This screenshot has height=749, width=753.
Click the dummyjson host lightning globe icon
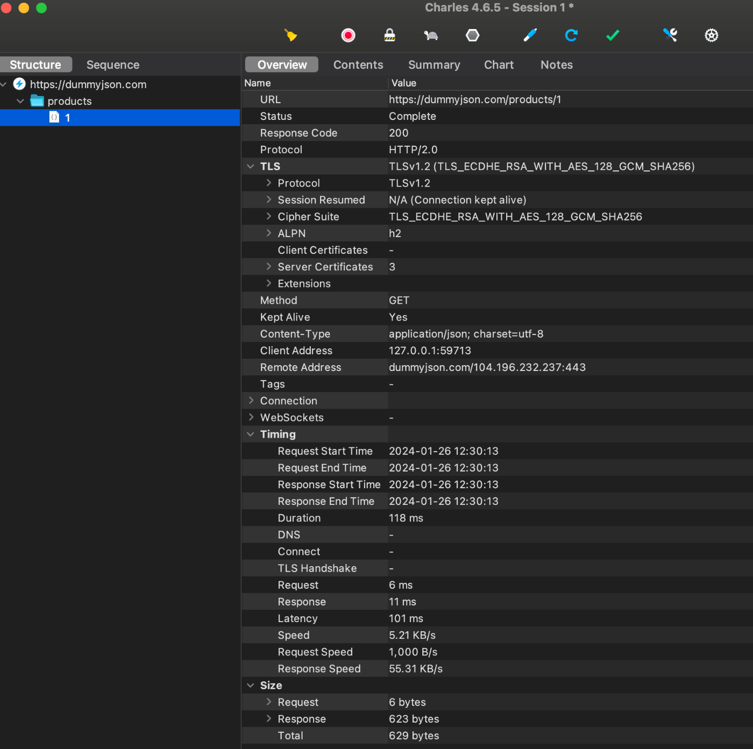pyautogui.click(x=19, y=84)
